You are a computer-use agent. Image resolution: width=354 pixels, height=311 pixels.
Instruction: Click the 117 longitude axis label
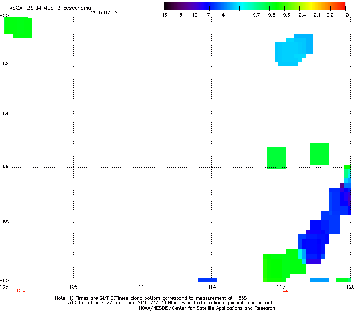click(281, 287)
